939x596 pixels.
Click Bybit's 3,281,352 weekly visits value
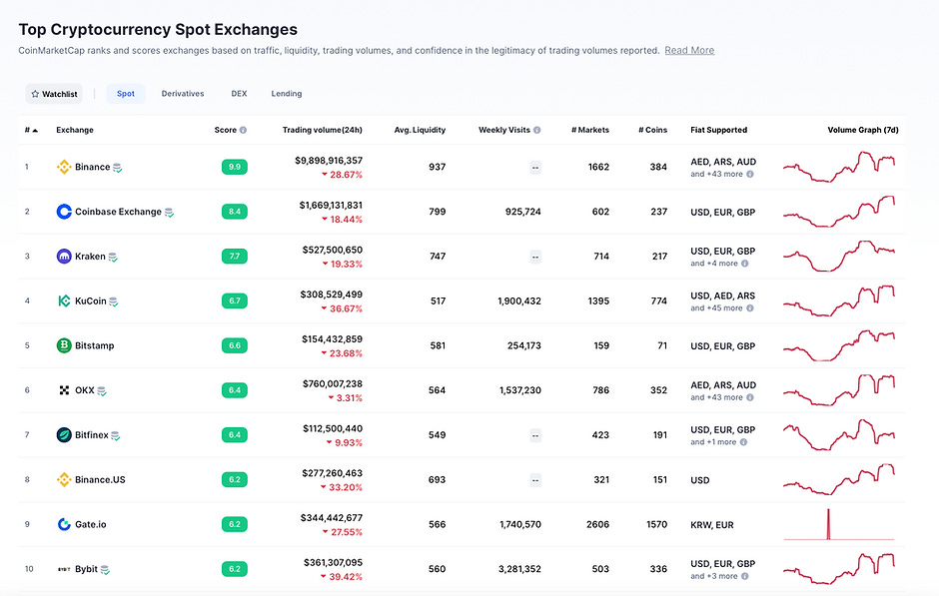click(x=519, y=569)
